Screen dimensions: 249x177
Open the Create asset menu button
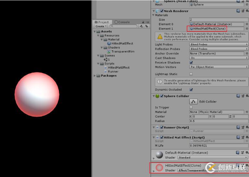point(101,26)
